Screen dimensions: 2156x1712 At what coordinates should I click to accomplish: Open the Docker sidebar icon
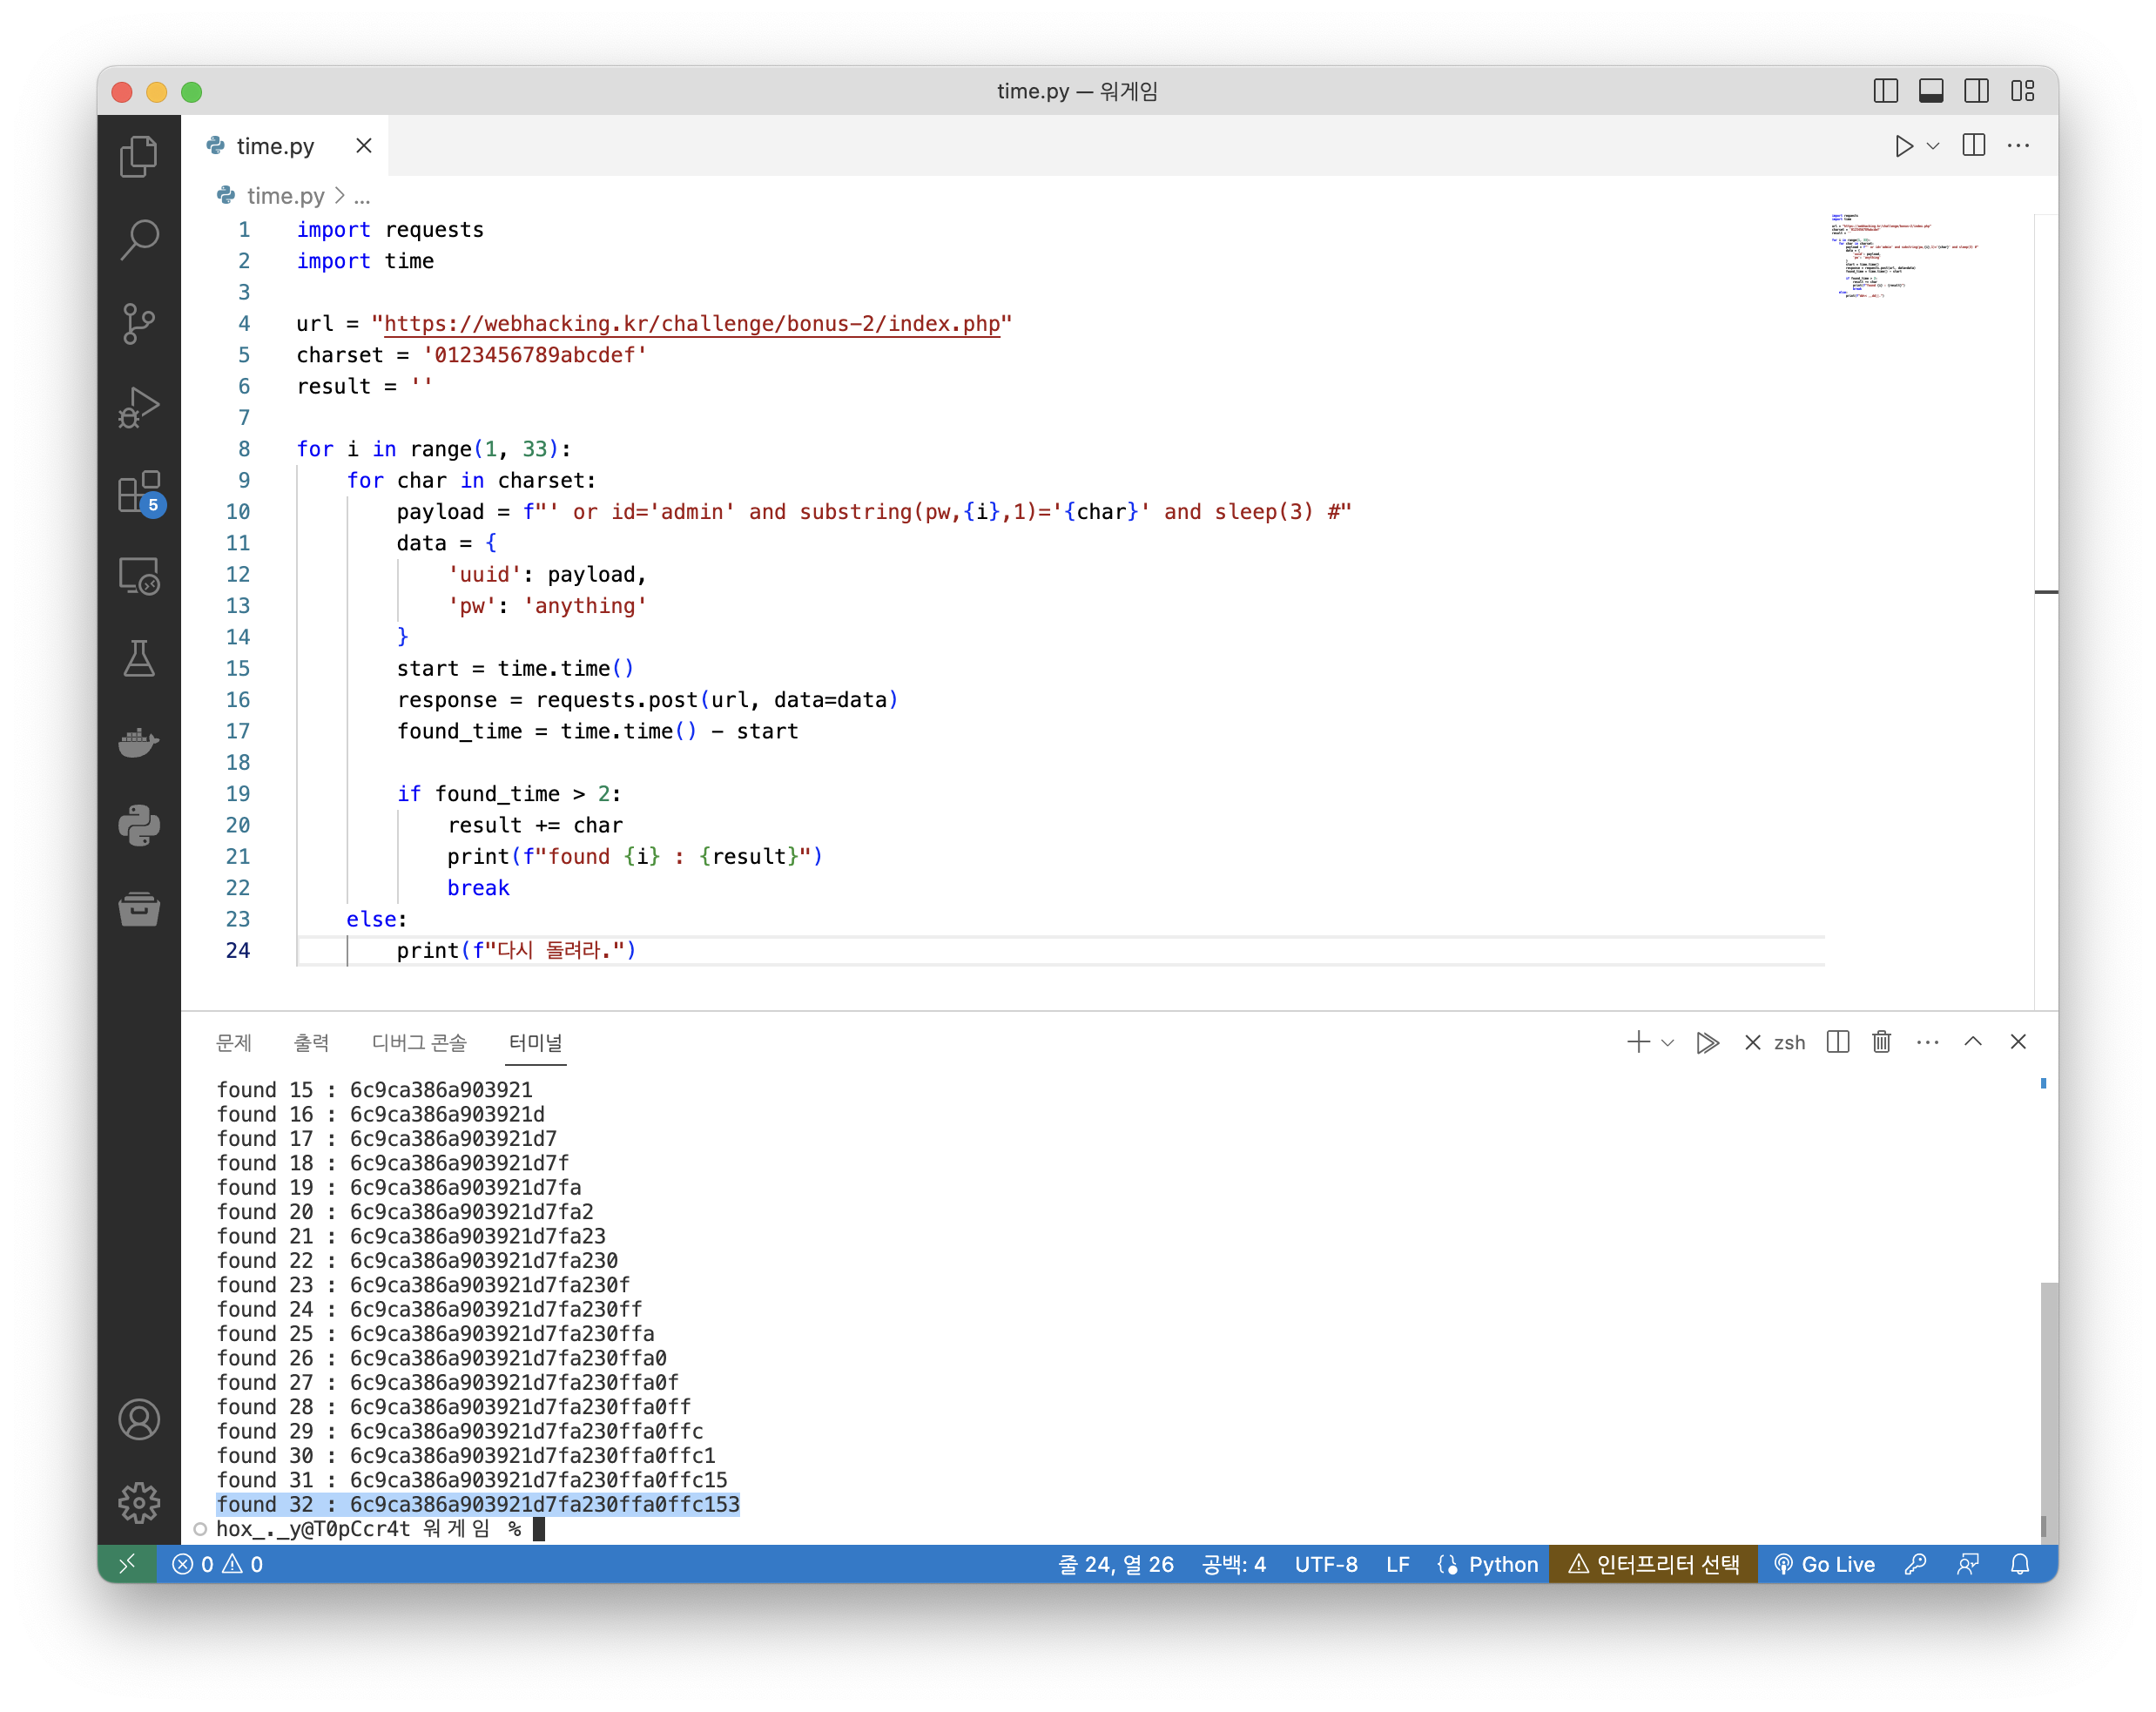(139, 742)
